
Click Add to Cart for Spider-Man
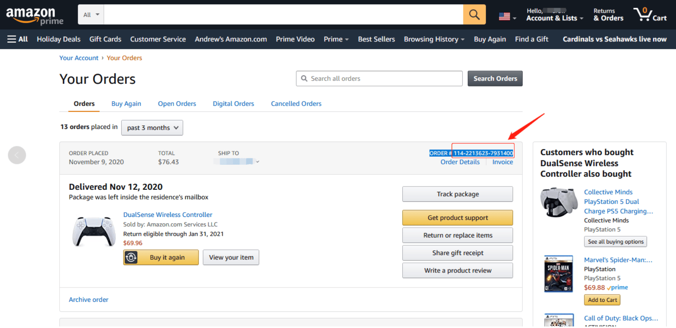pyautogui.click(x=602, y=300)
